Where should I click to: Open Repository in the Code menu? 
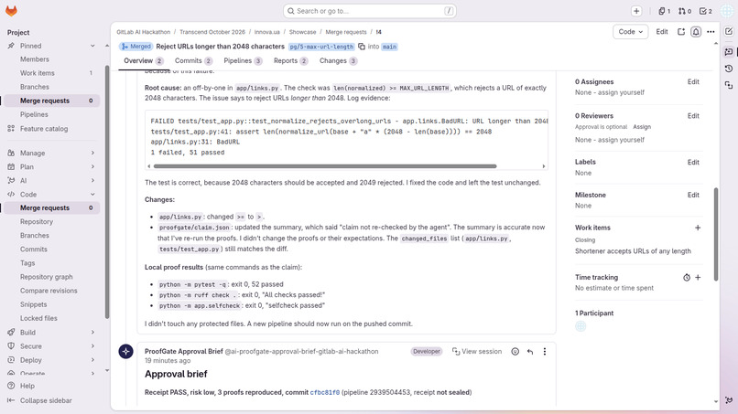coord(37,222)
